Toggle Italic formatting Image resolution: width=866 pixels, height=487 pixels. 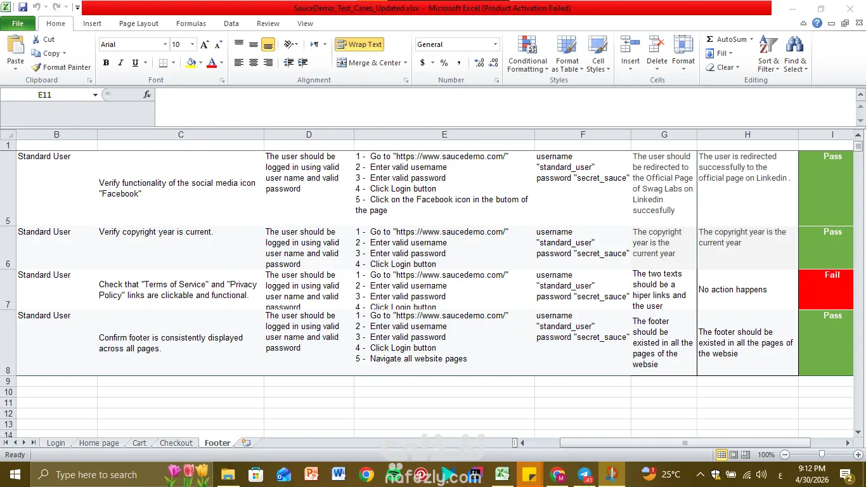click(x=120, y=63)
